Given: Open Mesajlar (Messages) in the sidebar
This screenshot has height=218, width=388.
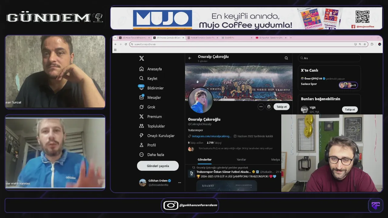Looking at the screenshot, I should coord(150,97).
